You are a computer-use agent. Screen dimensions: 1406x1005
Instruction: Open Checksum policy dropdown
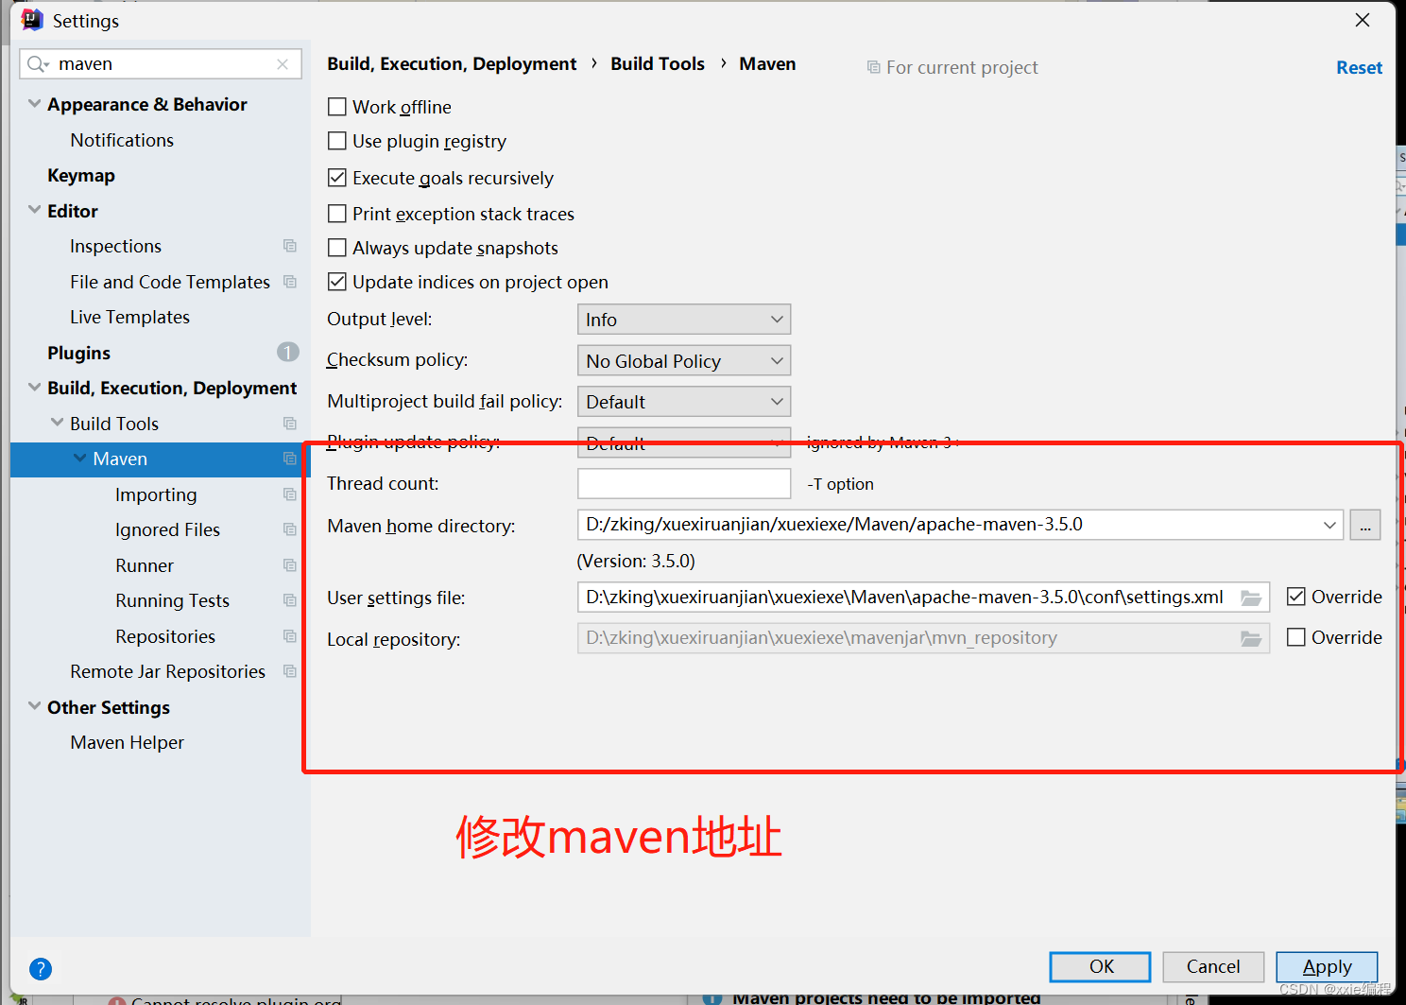tap(684, 361)
